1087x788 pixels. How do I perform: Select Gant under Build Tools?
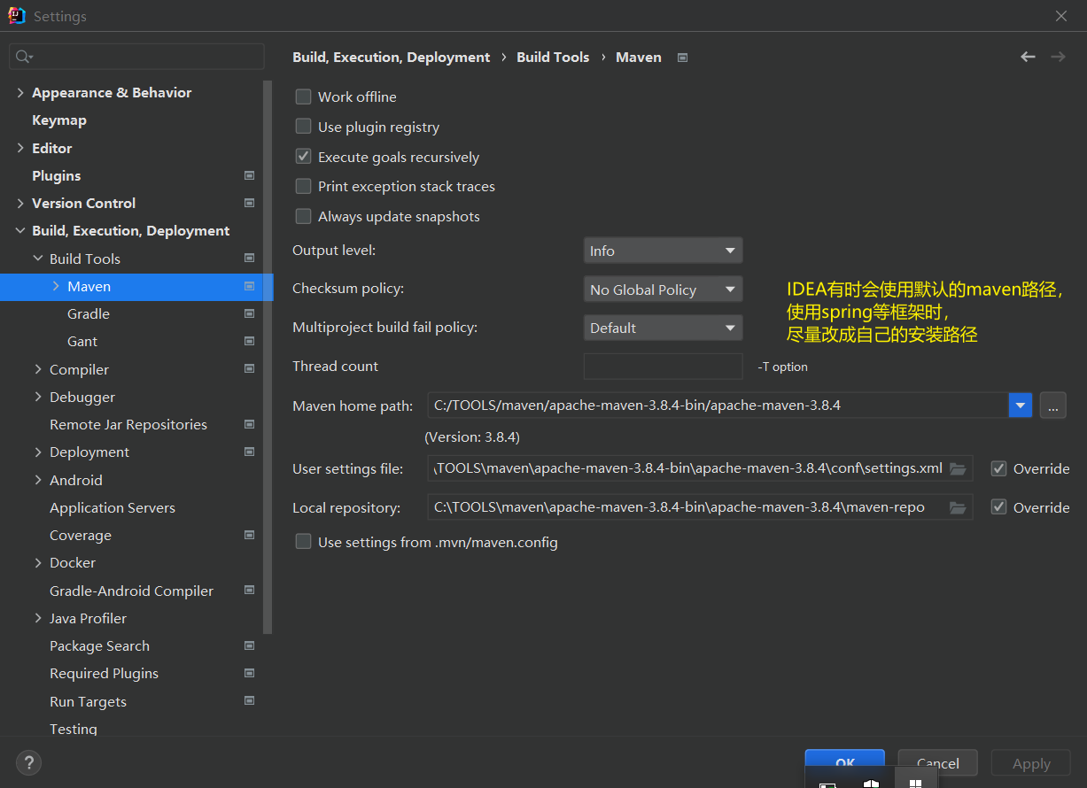pyautogui.click(x=82, y=341)
